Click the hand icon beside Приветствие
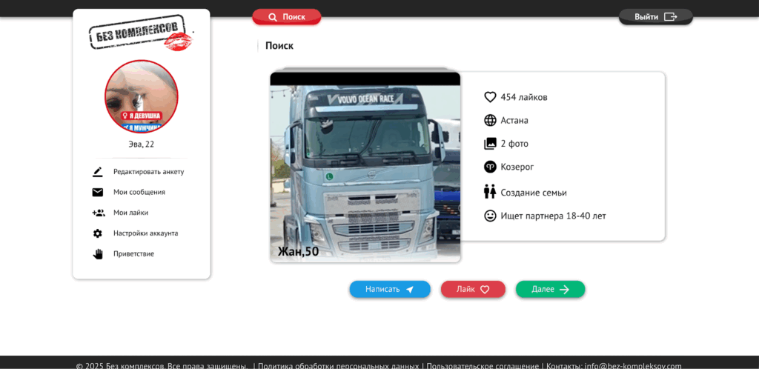 pos(98,254)
